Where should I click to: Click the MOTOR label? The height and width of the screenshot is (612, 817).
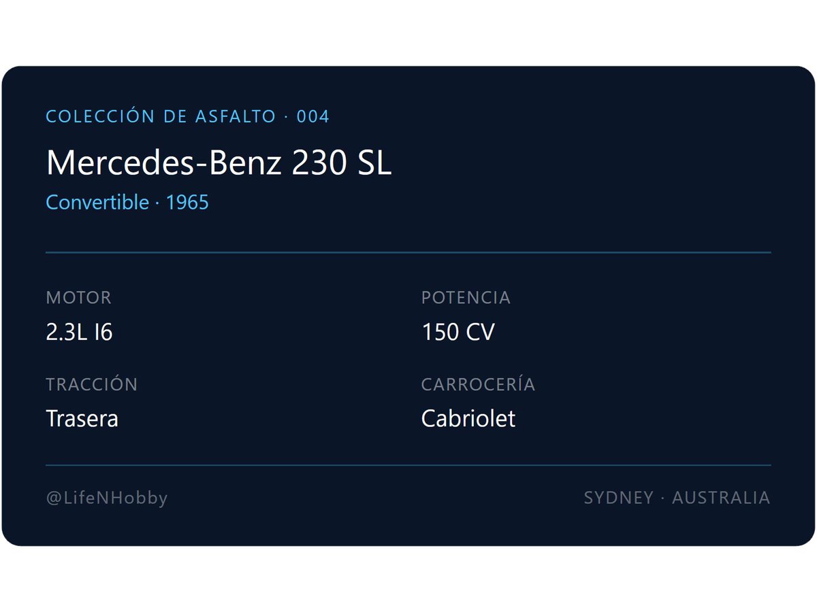[x=78, y=298]
